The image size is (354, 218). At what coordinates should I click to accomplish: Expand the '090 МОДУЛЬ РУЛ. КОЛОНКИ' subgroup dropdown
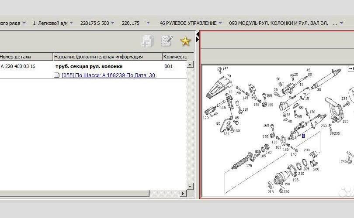point(286,23)
